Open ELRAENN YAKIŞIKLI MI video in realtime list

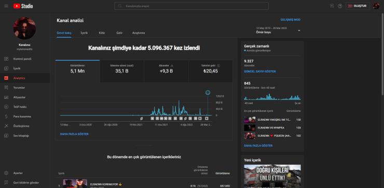click(x=272, y=120)
